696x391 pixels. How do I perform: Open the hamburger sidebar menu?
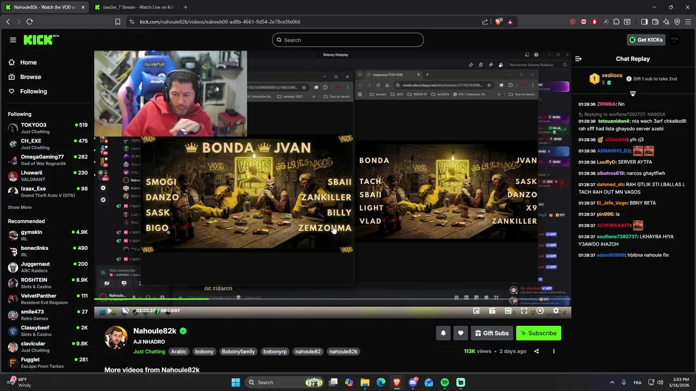(13, 40)
